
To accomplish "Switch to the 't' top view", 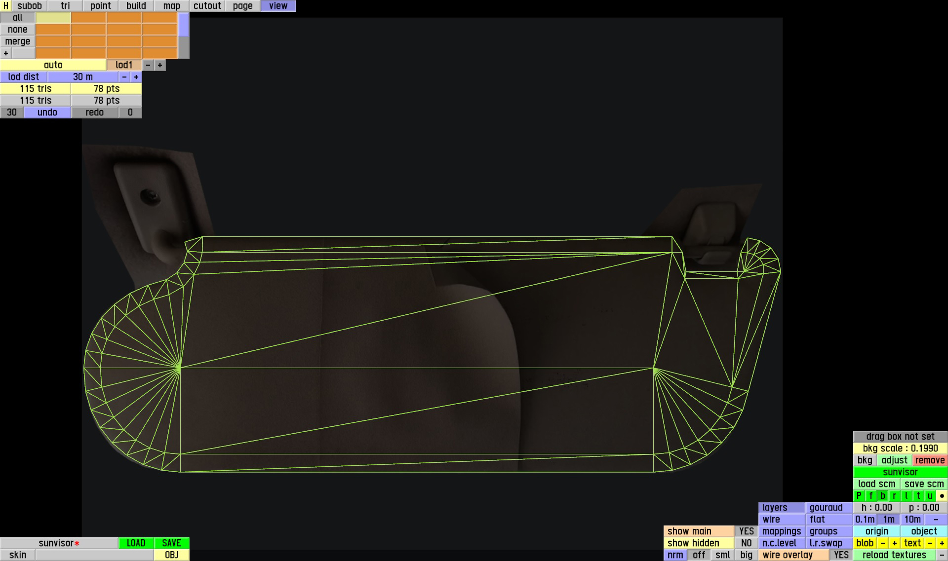I will tap(918, 496).
